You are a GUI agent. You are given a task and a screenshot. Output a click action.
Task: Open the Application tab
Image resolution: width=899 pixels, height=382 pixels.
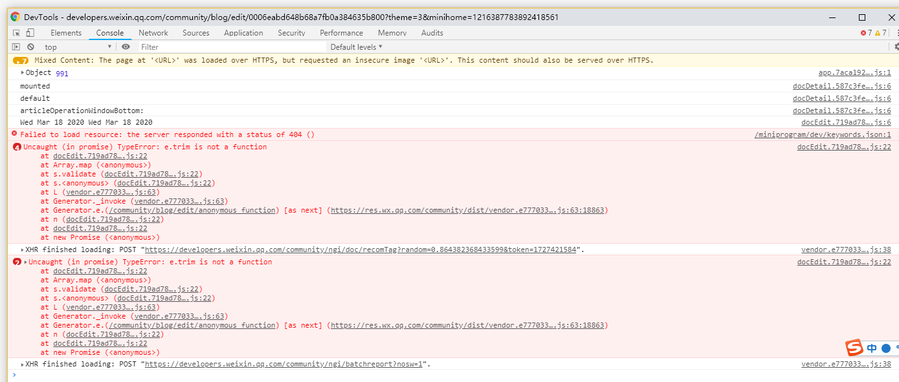[243, 33]
